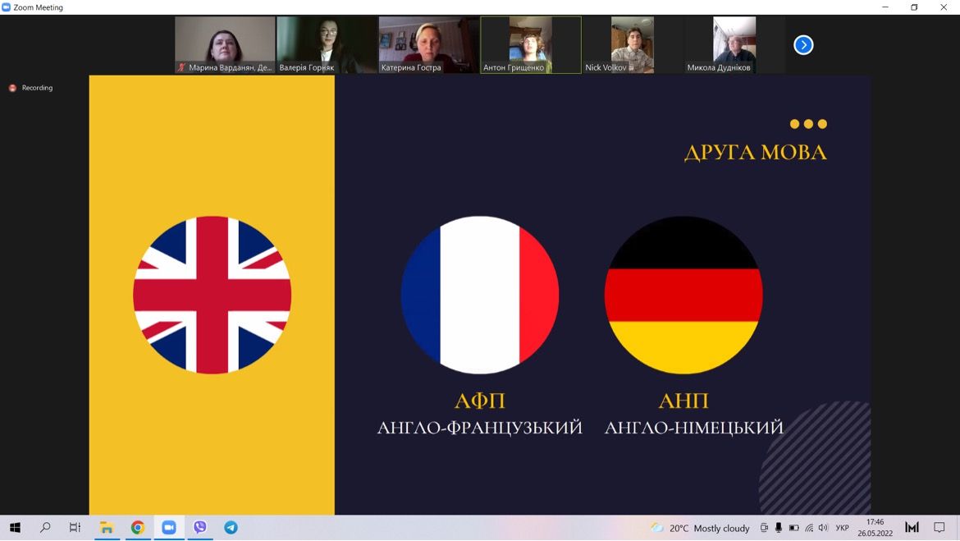Open the clock showing 17:46

point(875,528)
